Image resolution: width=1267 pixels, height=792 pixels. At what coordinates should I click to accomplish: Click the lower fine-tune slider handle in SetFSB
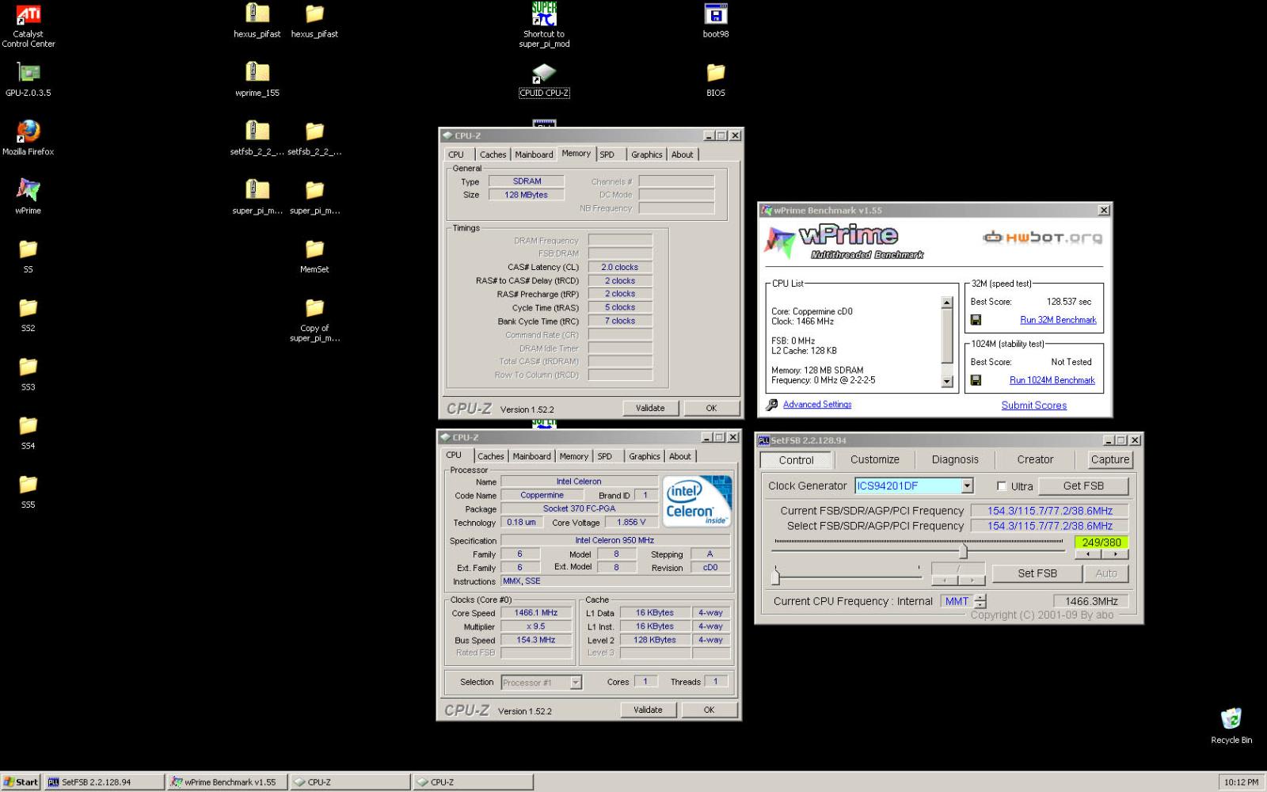(x=775, y=576)
